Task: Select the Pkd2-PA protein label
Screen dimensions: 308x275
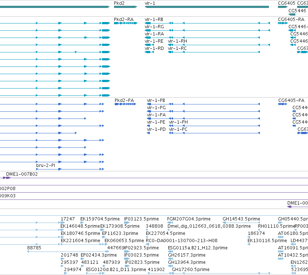Action: [124, 100]
